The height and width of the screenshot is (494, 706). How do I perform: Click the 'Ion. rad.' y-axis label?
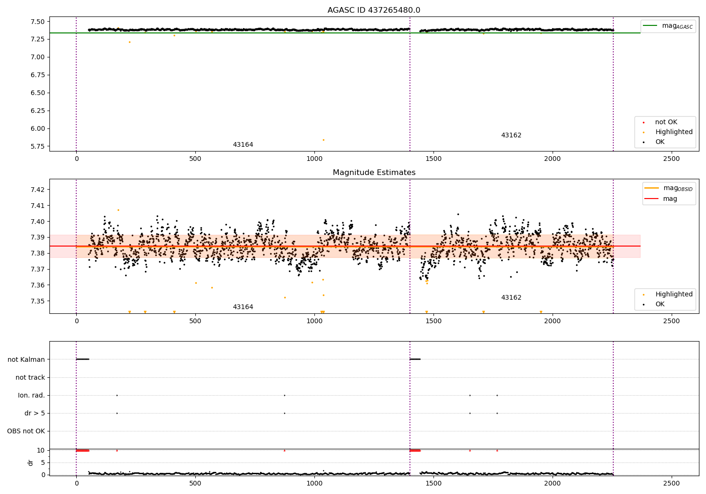(x=32, y=396)
